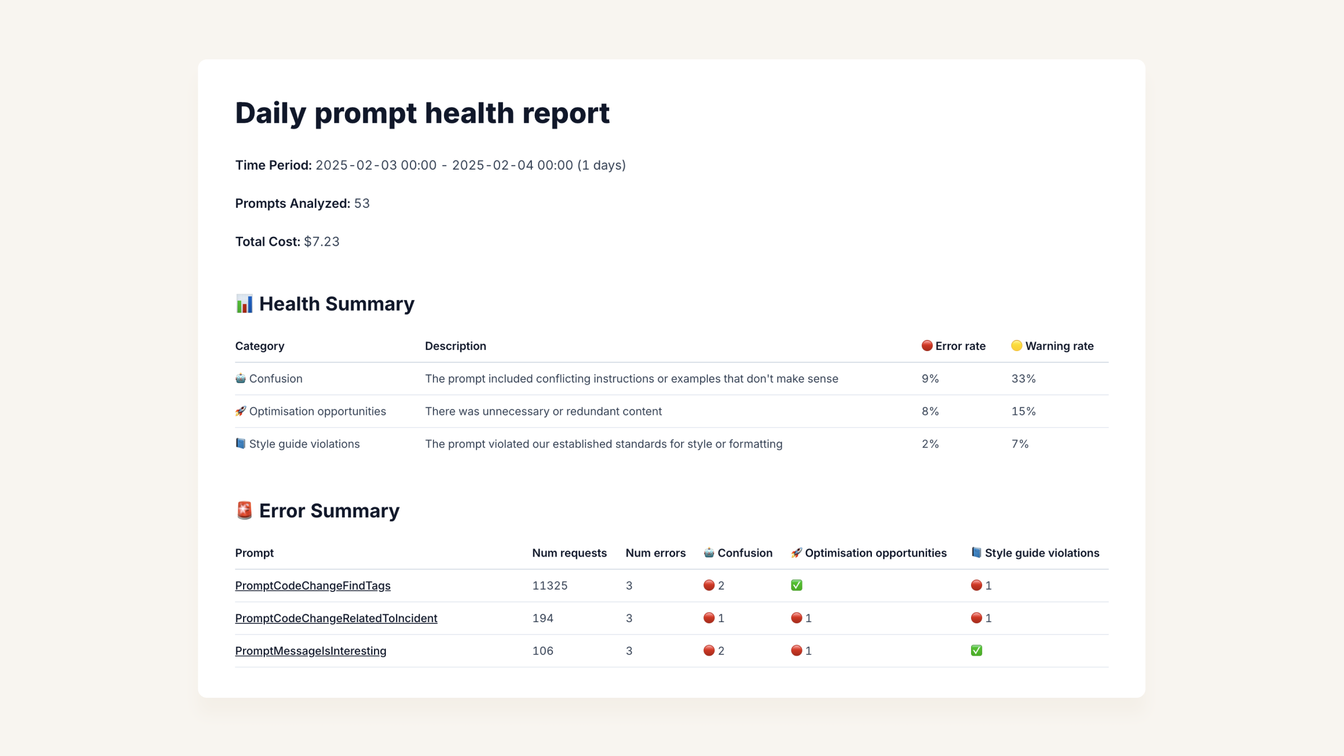Click the blue book icon in Style guide violations row

point(240,443)
